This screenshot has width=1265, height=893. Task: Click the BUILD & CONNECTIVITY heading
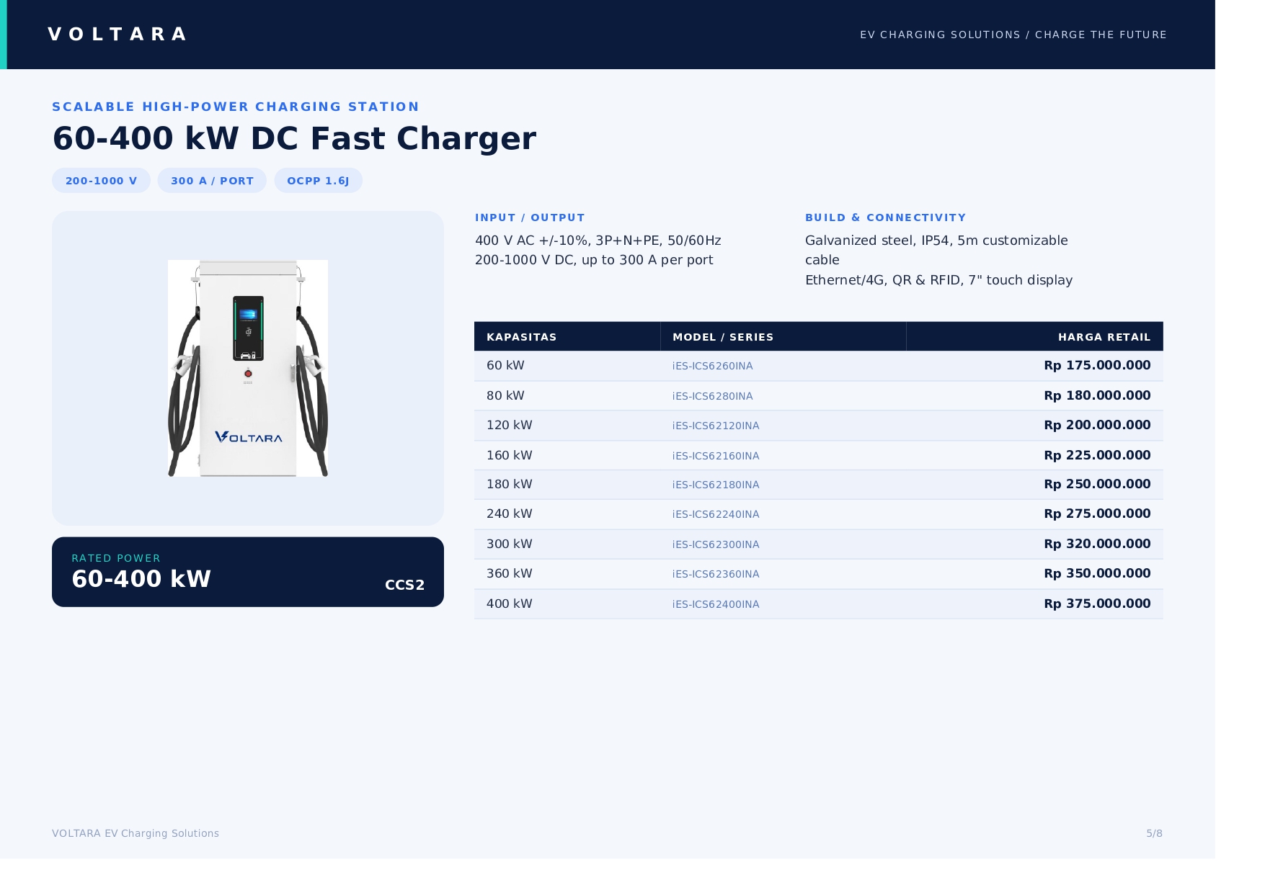pos(885,217)
